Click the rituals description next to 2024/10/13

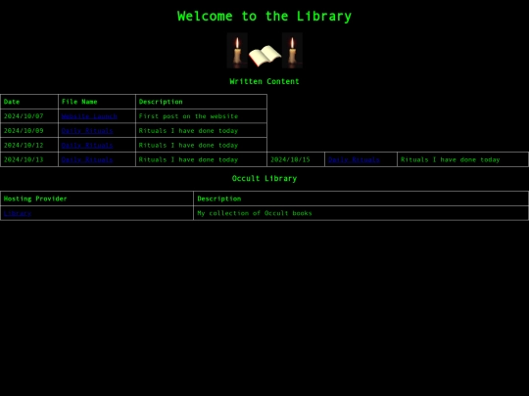tap(189, 159)
